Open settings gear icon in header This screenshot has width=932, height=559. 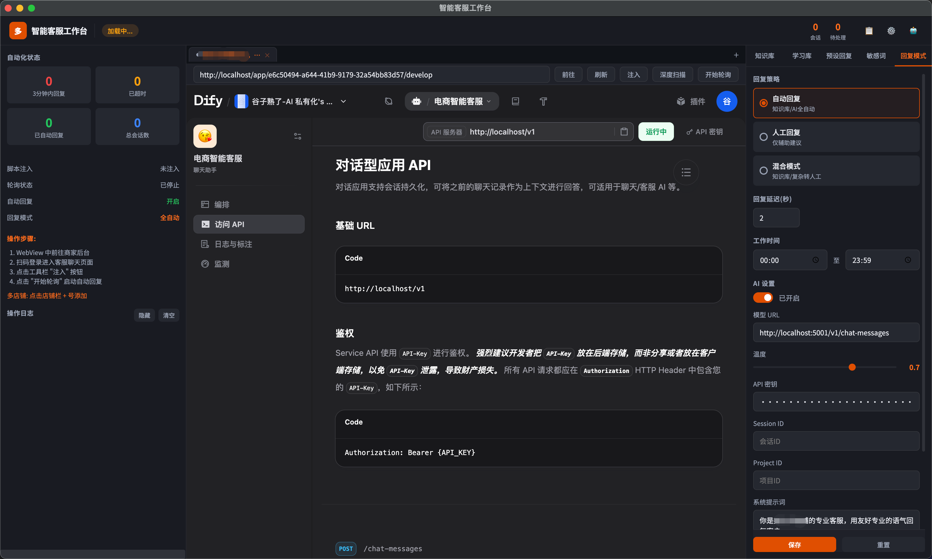(x=891, y=31)
